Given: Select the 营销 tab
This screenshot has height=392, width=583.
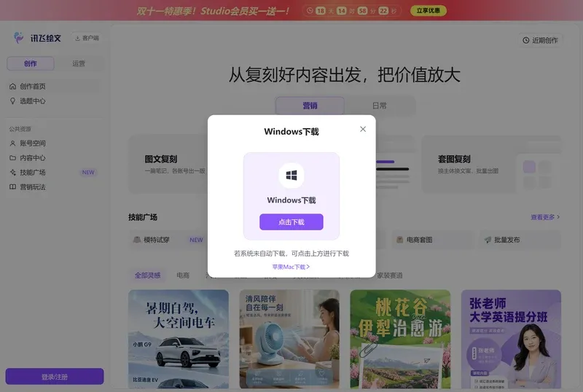Looking at the screenshot, I should 310,106.
